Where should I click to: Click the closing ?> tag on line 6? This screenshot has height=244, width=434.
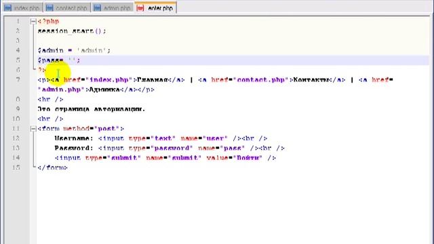click(x=41, y=70)
